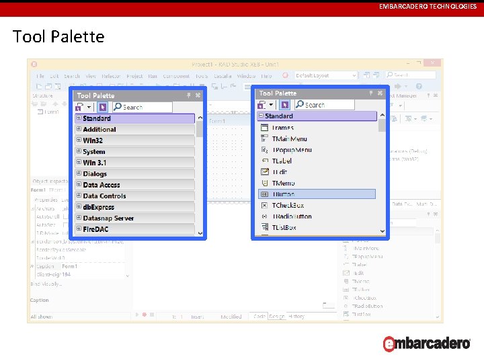Toggle selection pointer in component-list Tool Palette
The image size is (484, 363).
click(x=284, y=105)
